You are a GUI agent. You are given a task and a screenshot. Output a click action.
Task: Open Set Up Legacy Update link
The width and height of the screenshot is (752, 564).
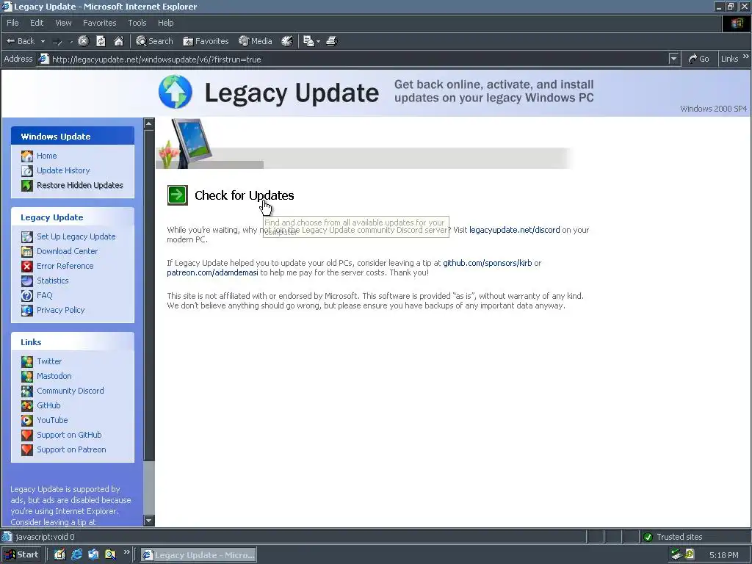[x=76, y=236]
